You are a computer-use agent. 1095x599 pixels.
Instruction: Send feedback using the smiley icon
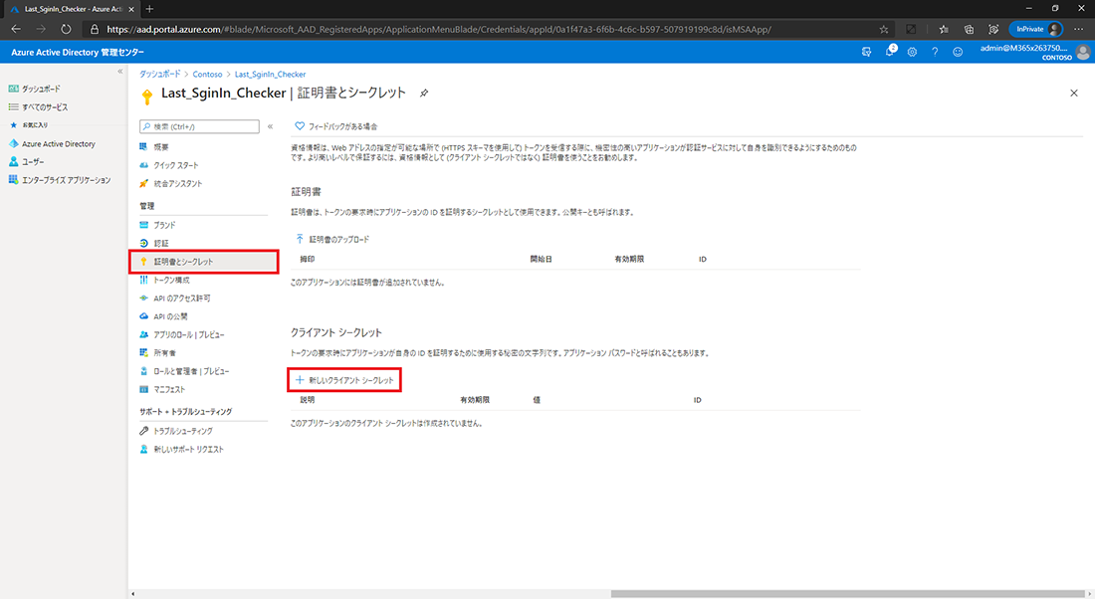pos(958,52)
